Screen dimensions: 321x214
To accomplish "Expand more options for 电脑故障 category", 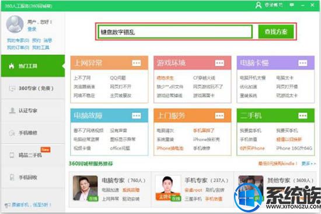I will coord(137,116).
